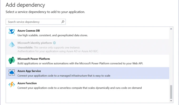Image resolution: width=179 pixels, height=105 pixels.
Task: Click the scroll down arrow of list
Action: click(x=171, y=101)
